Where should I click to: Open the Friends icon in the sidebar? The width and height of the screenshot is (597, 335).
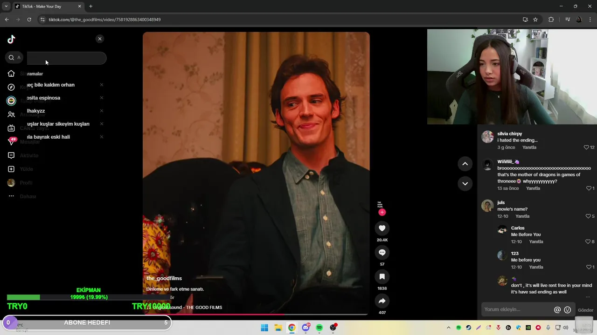click(11, 114)
